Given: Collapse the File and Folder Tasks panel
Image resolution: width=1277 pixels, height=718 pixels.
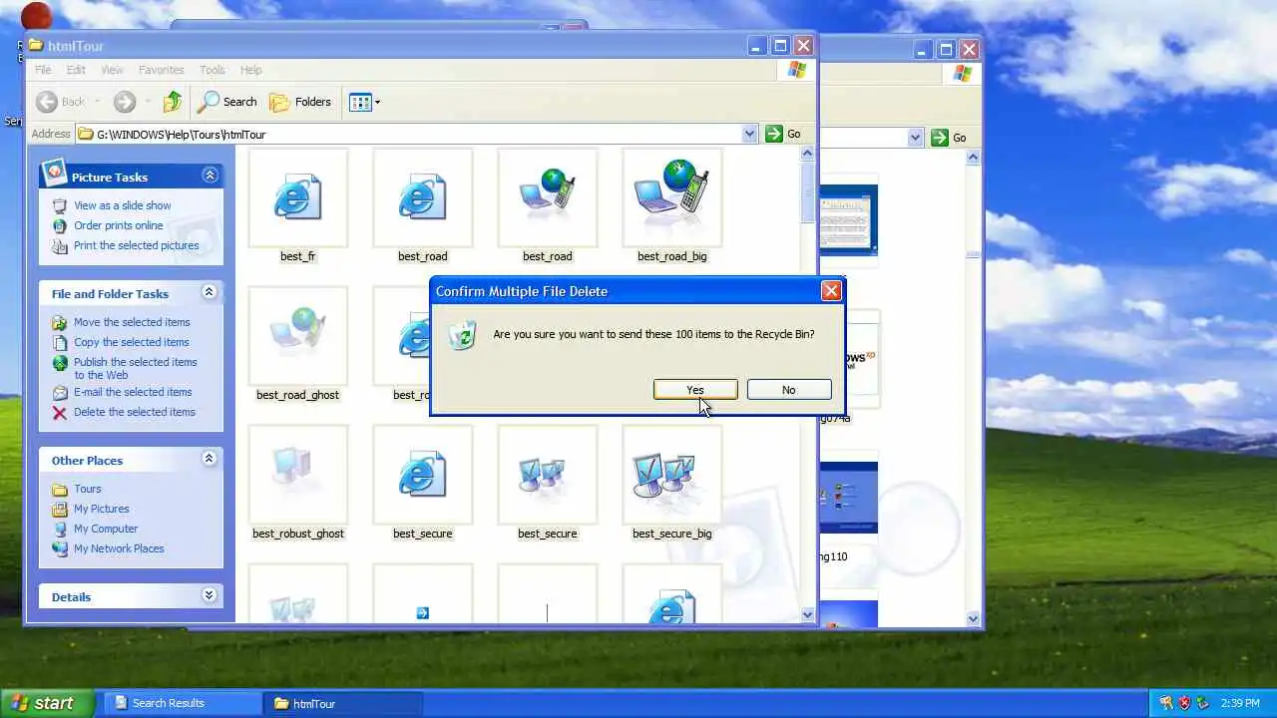Looking at the screenshot, I should pyautogui.click(x=210, y=292).
